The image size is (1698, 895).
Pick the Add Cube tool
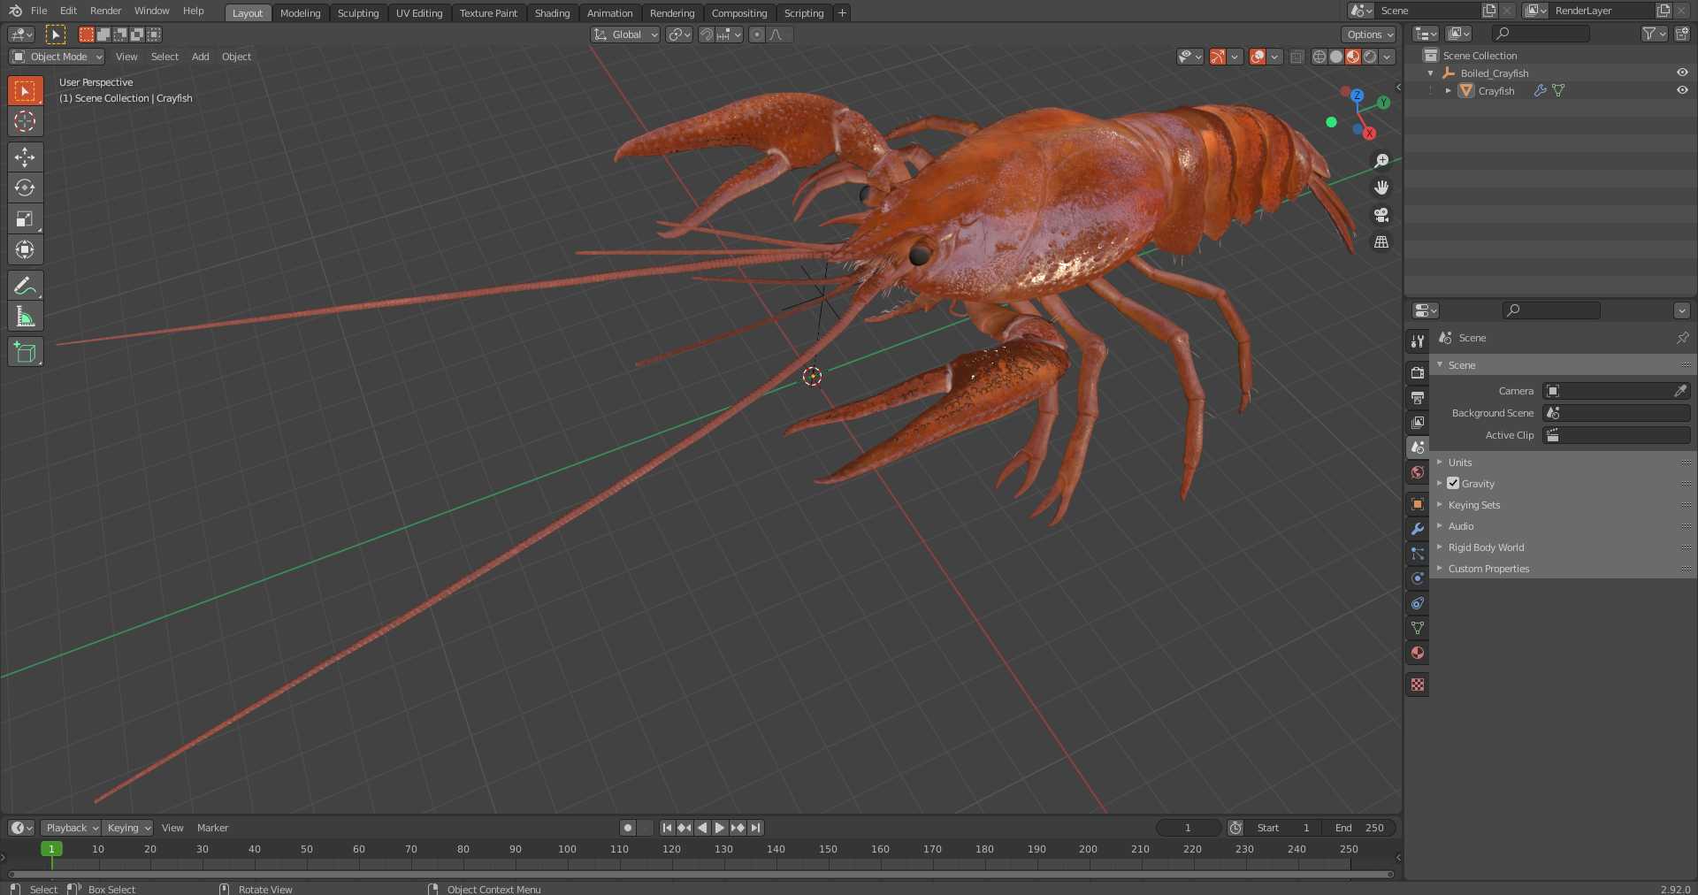pos(25,352)
